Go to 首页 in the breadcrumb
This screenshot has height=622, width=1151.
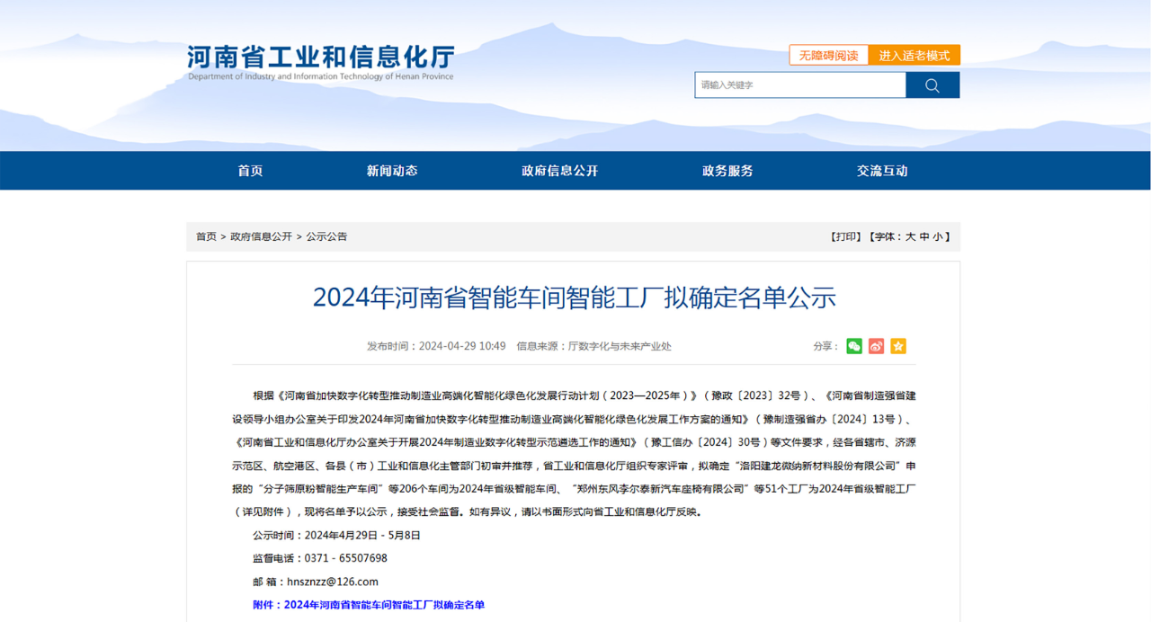[x=206, y=236]
